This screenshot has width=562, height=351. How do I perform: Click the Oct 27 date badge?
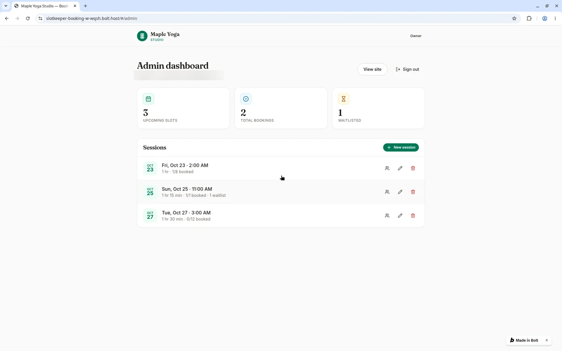[x=150, y=216]
